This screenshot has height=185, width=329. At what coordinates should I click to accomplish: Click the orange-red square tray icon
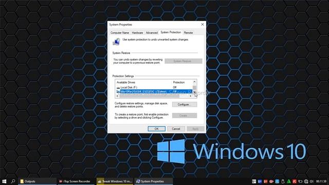click(x=266, y=181)
